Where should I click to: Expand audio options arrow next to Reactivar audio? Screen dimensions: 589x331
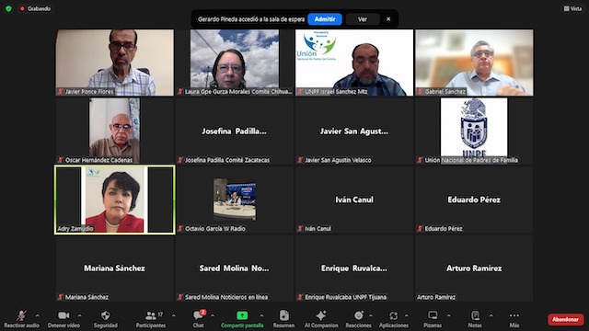click(37, 315)
